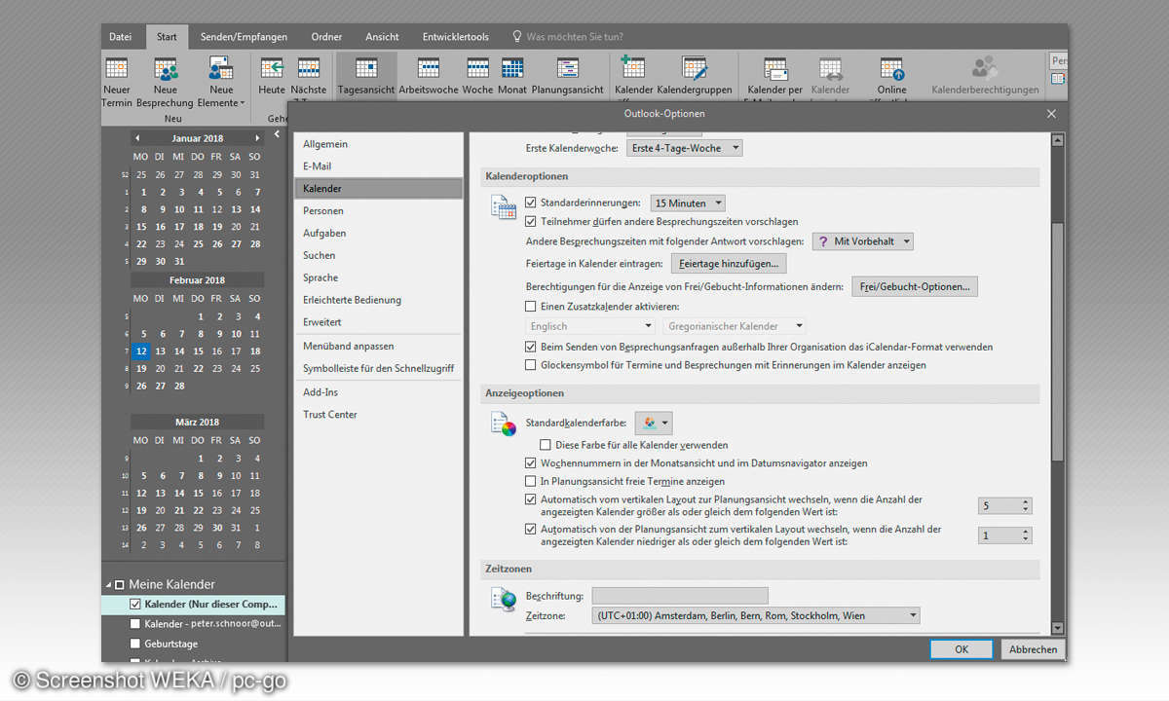This screenshot has width=1169, height=701.
Task: Open the Ansicht ribbon tab
Action: 382,37
